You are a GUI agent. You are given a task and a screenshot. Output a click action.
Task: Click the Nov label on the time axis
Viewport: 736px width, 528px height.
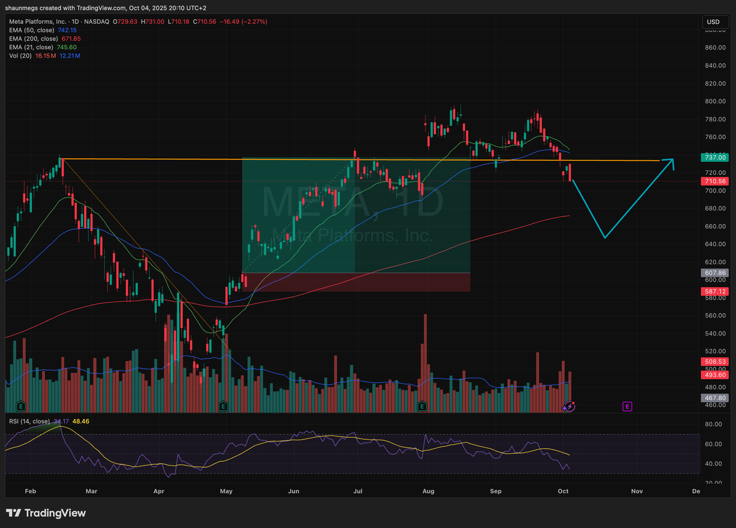point(637,491)
